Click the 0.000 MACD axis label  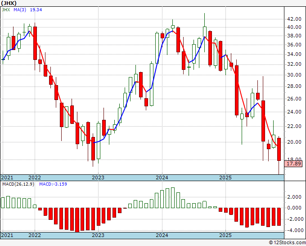(x=294, y=208)
